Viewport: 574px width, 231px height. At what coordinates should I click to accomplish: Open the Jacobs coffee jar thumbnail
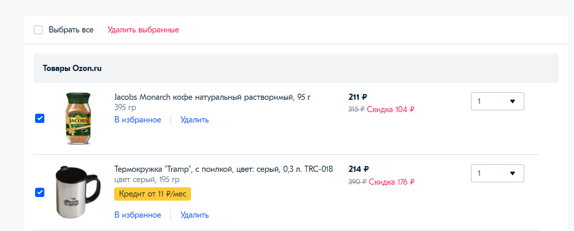tap(78, 119)
